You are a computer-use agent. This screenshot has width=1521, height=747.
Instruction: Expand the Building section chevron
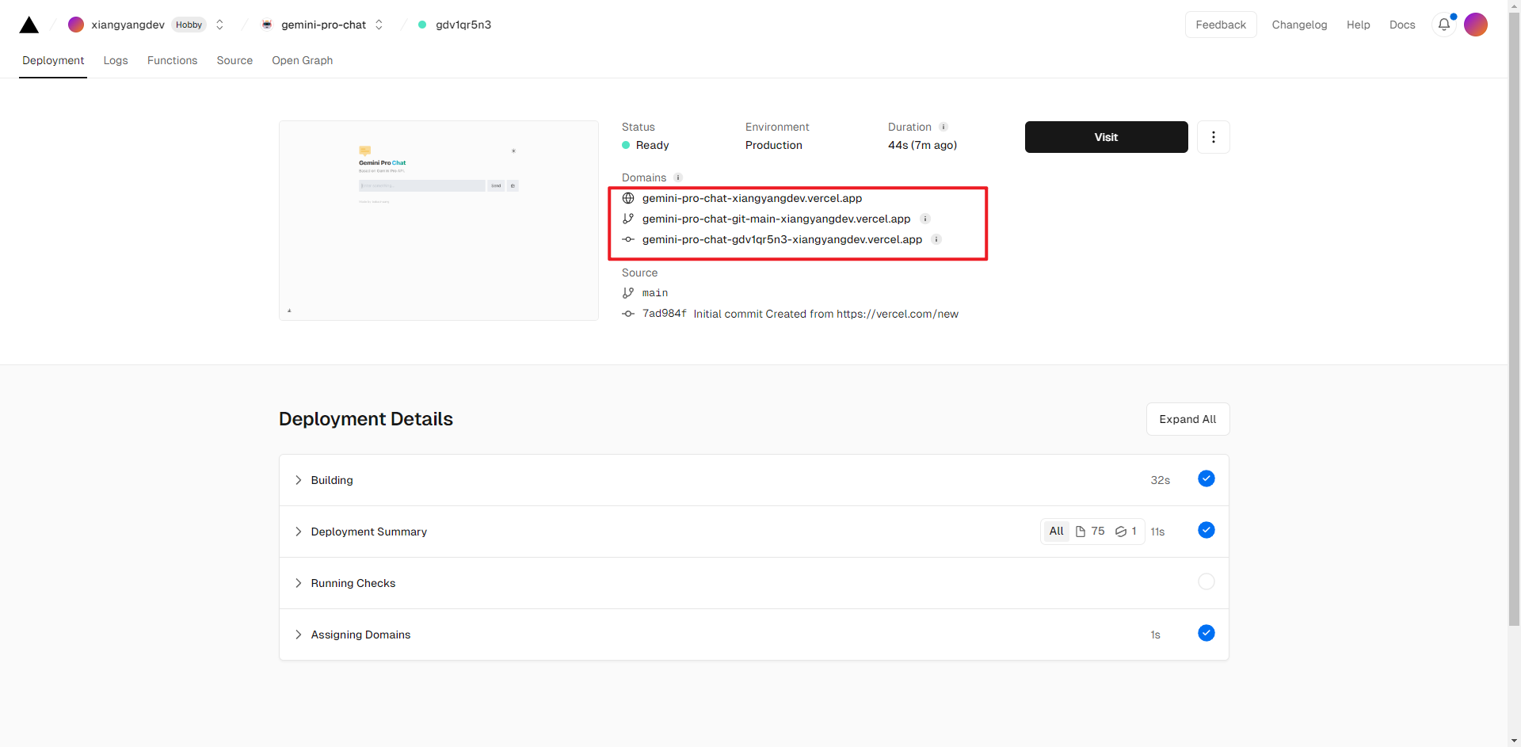coord(298,480)
